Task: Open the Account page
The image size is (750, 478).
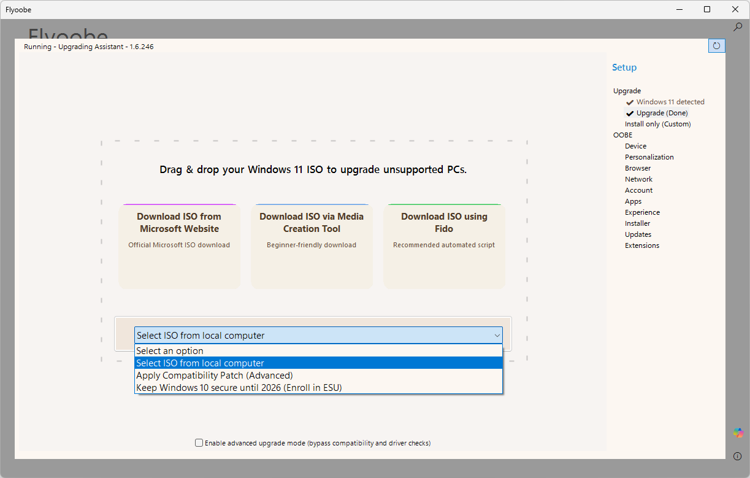Action: point(638,190)
